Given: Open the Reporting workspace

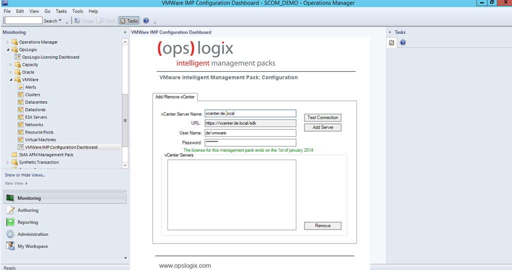Looking at the screenshot, I should click(x=27, y=223).
